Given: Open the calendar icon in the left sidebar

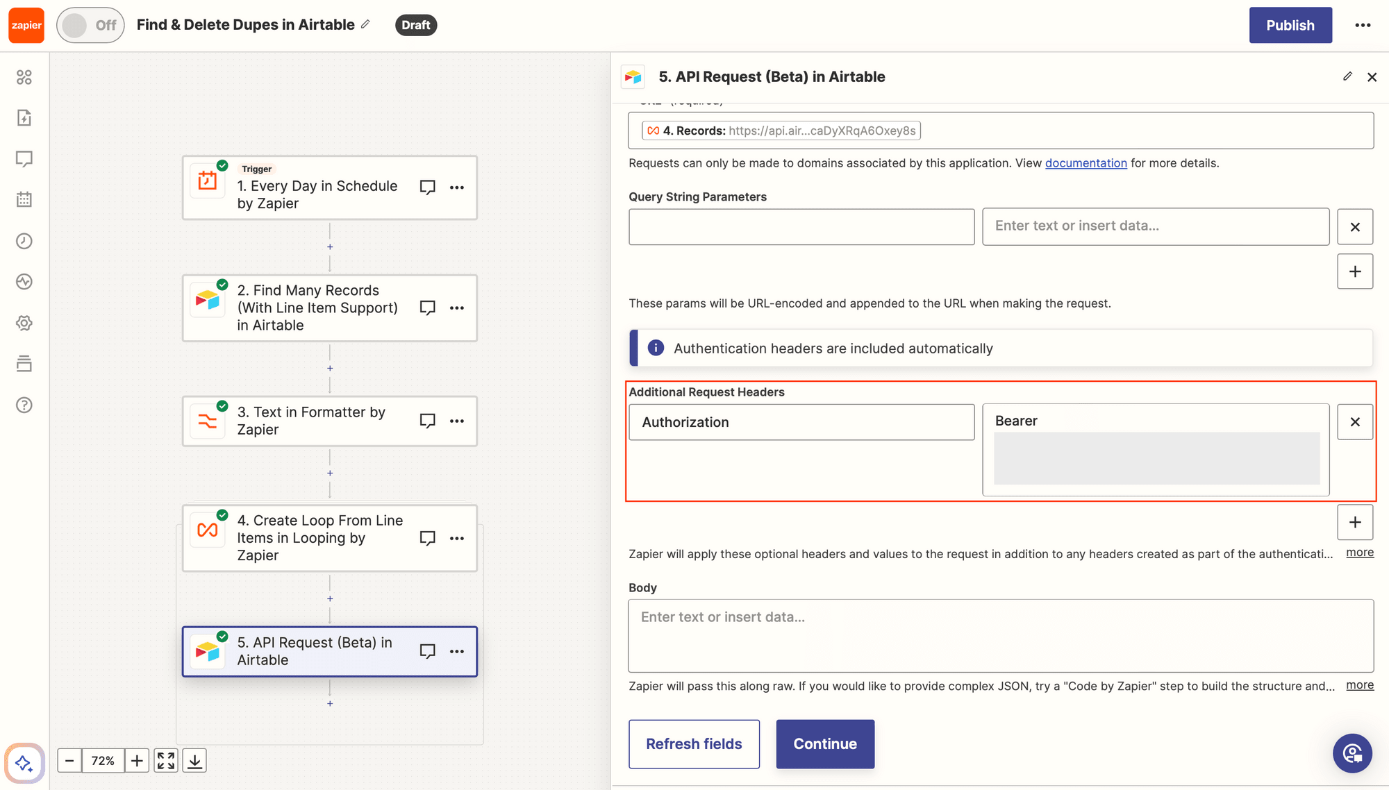Looking at the screenshot, I should (24, 200).
